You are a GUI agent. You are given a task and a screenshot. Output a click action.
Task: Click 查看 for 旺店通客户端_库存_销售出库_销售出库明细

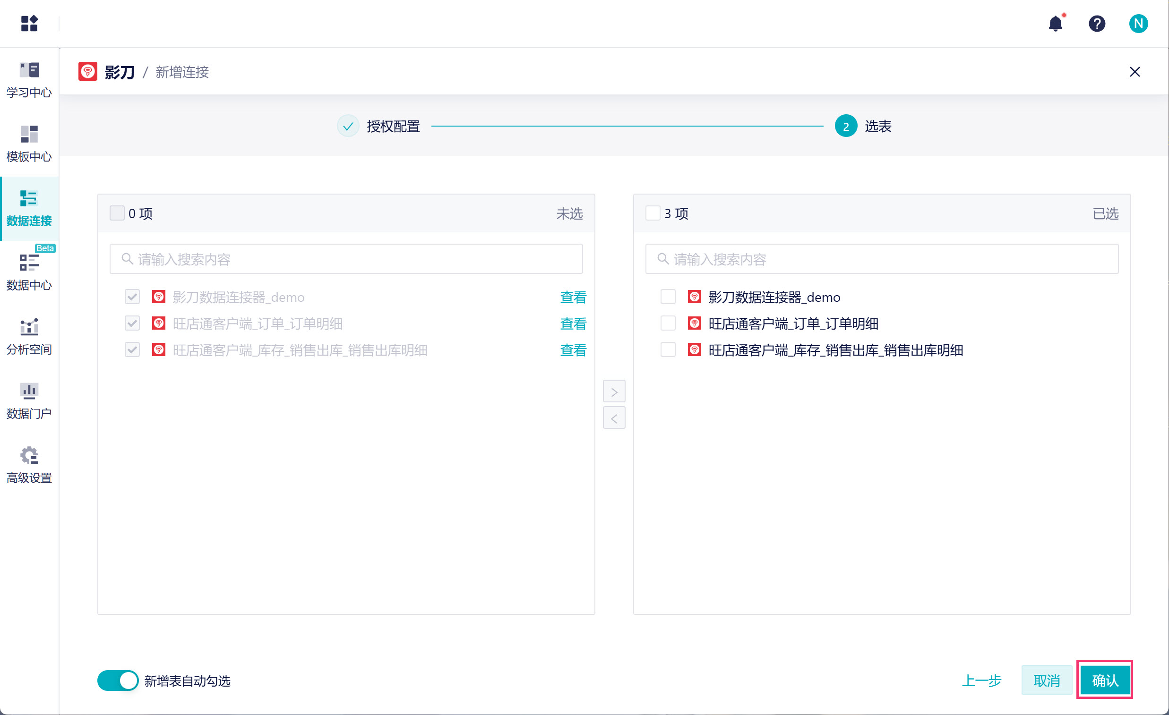(573, 350)
